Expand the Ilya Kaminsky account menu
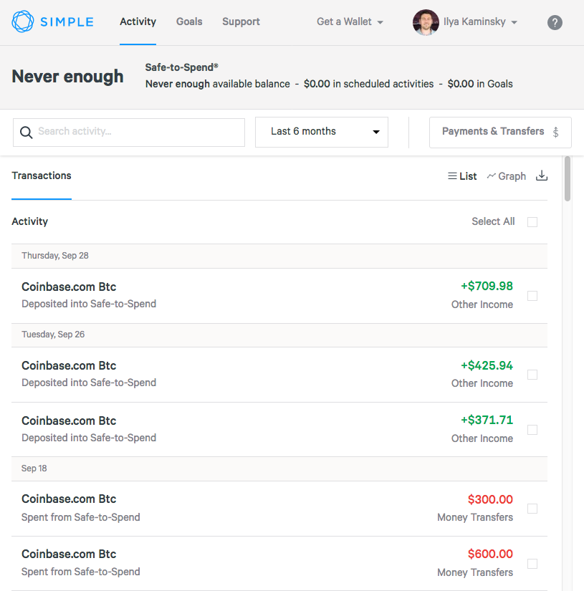Image resolution: width=584 pixels, height=591 pixels. click(480, 22)
